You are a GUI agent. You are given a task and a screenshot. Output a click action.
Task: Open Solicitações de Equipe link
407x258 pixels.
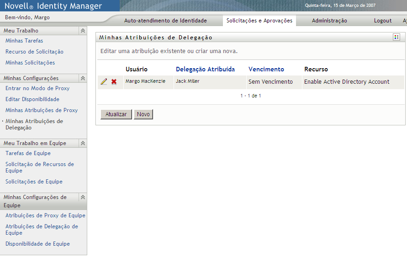click(34, 182)
